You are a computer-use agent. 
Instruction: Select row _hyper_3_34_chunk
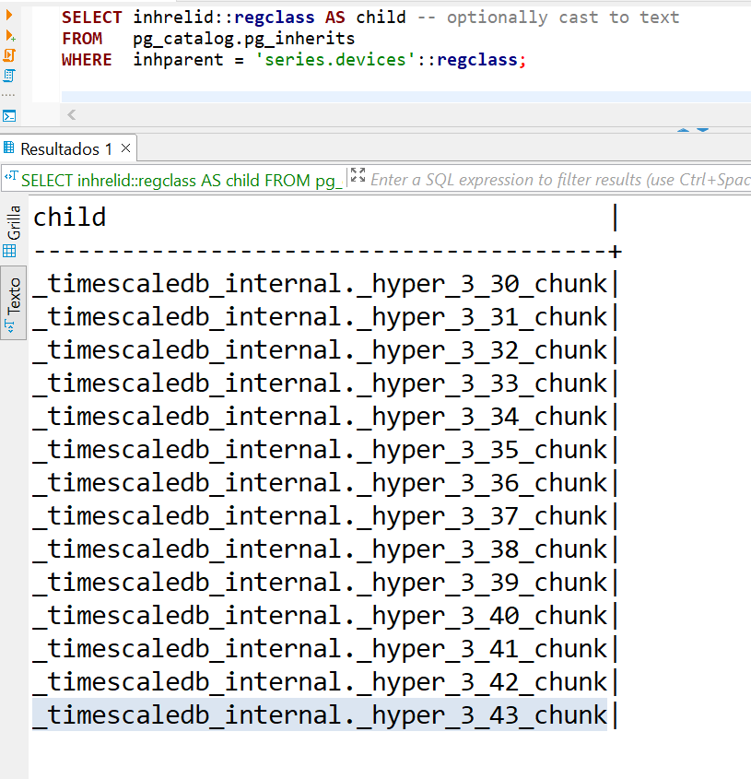[x=320, y=417]
